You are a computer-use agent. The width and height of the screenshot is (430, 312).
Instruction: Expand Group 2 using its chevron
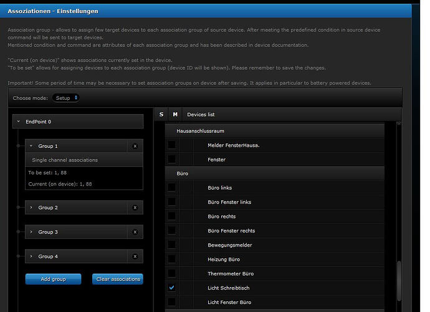[x=31, y=207]
